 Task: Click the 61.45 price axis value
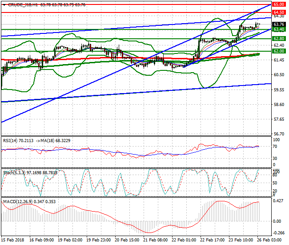pos(279,60)
